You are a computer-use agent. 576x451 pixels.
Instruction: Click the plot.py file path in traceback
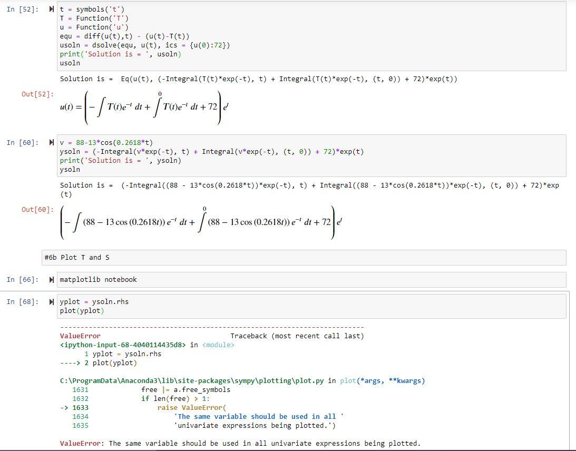[192, 381]
